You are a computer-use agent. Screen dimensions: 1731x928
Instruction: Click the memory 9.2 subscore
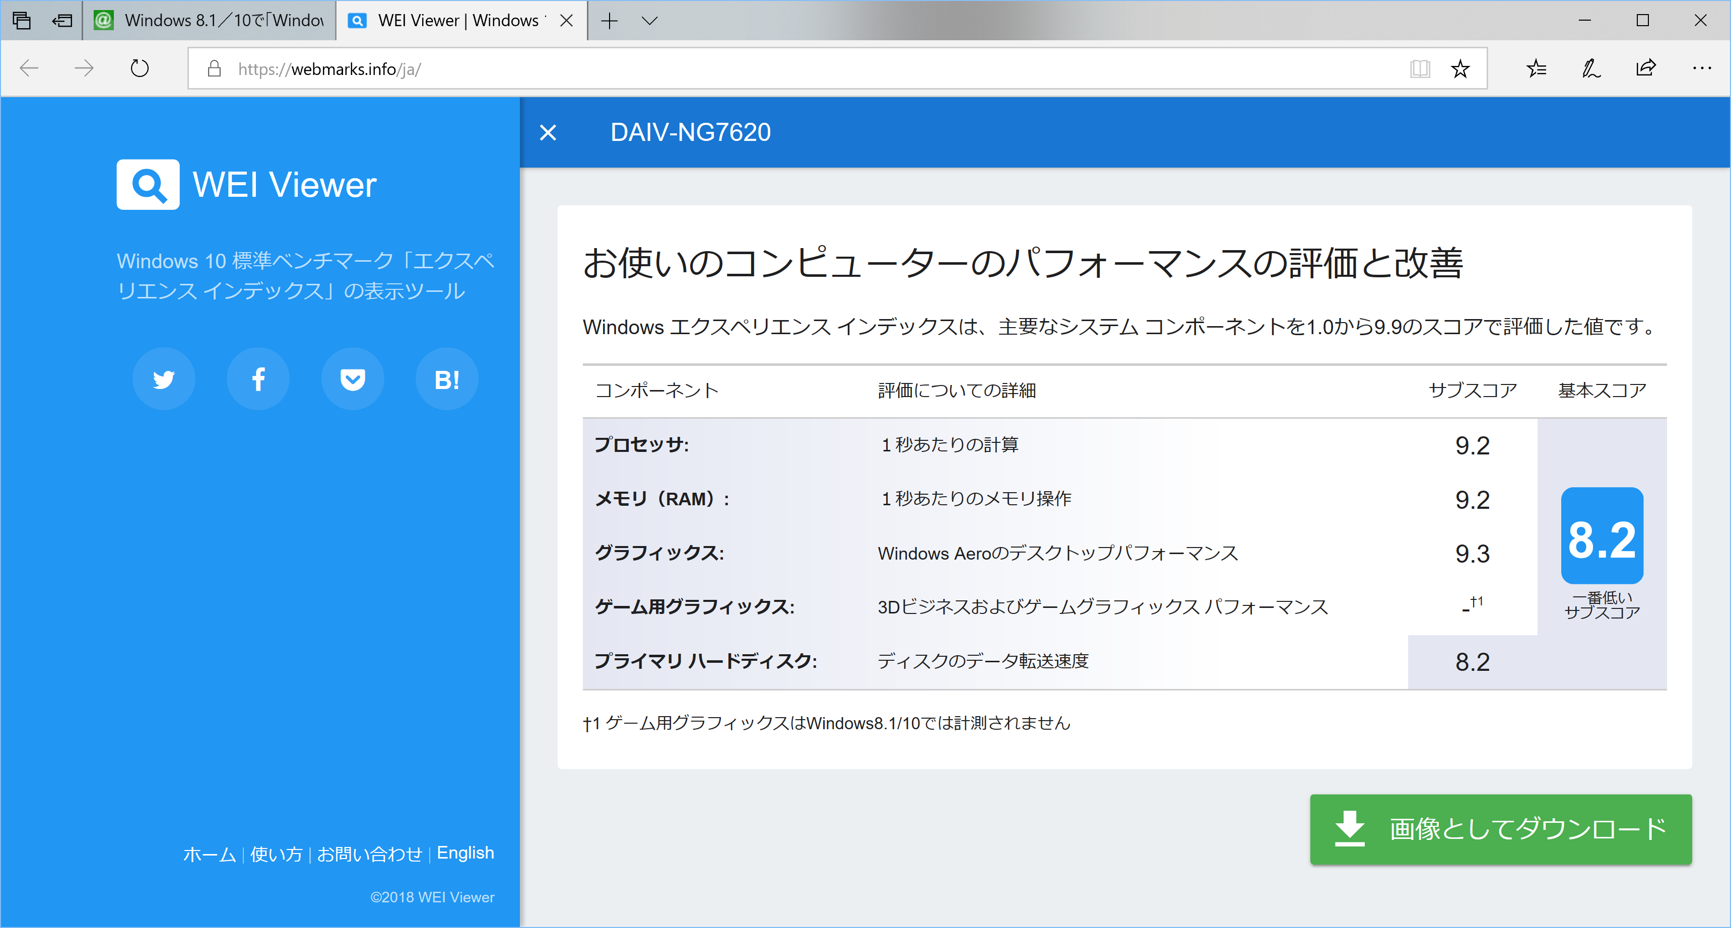click(1472, 500)
